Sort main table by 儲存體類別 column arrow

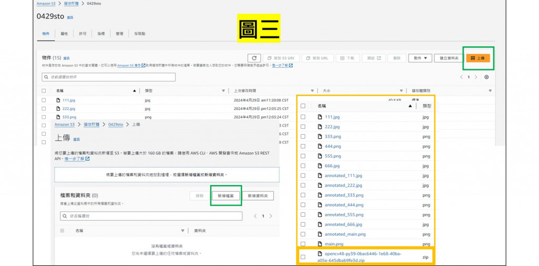coord(490,91)
